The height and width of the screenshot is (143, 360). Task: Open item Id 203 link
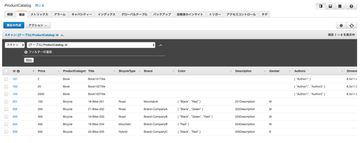point(15,117)
